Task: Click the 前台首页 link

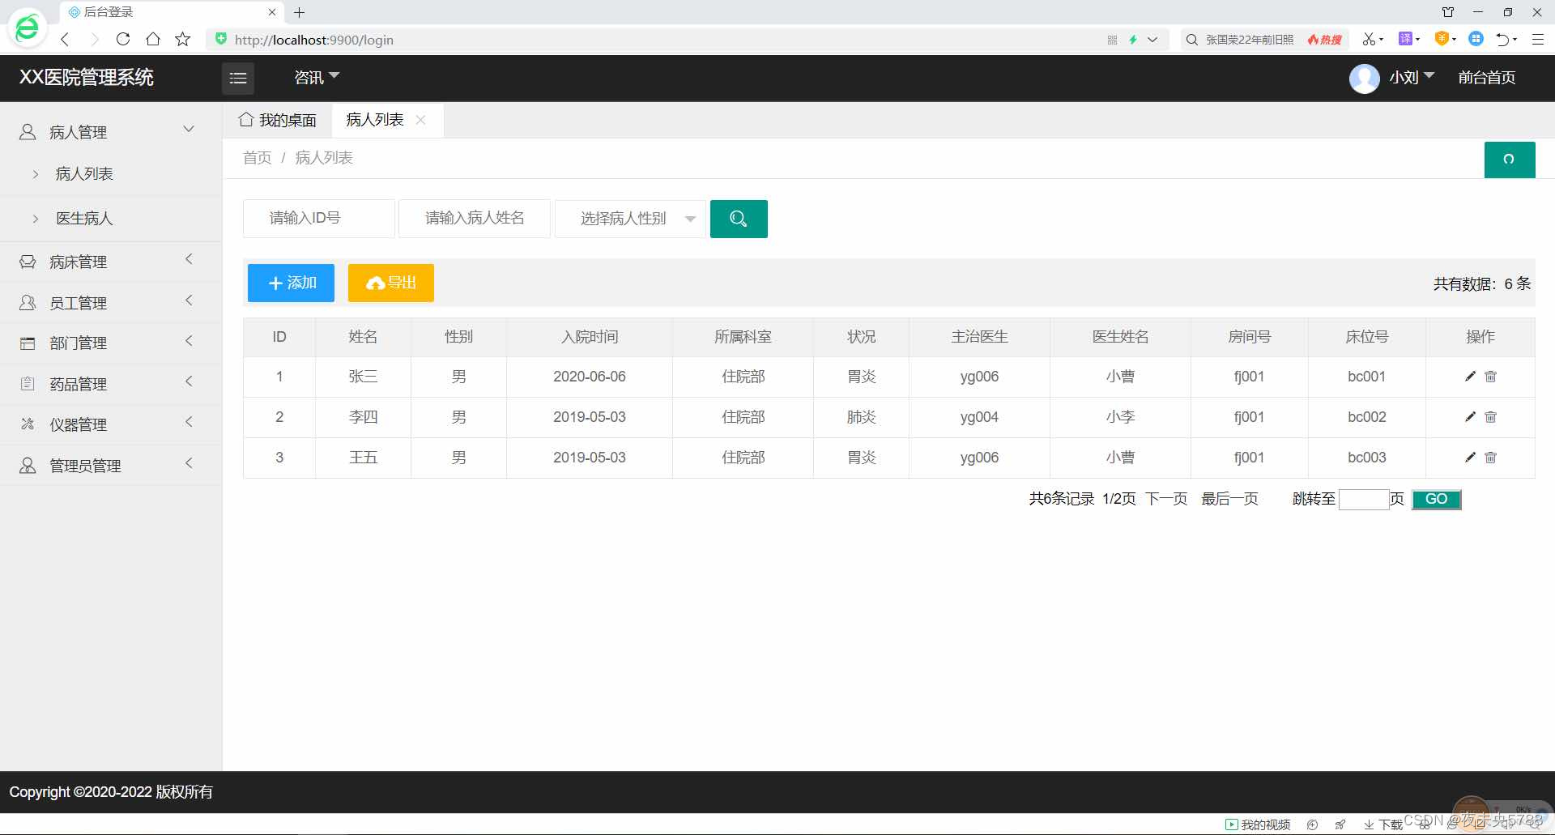Action: [1487, 78]
